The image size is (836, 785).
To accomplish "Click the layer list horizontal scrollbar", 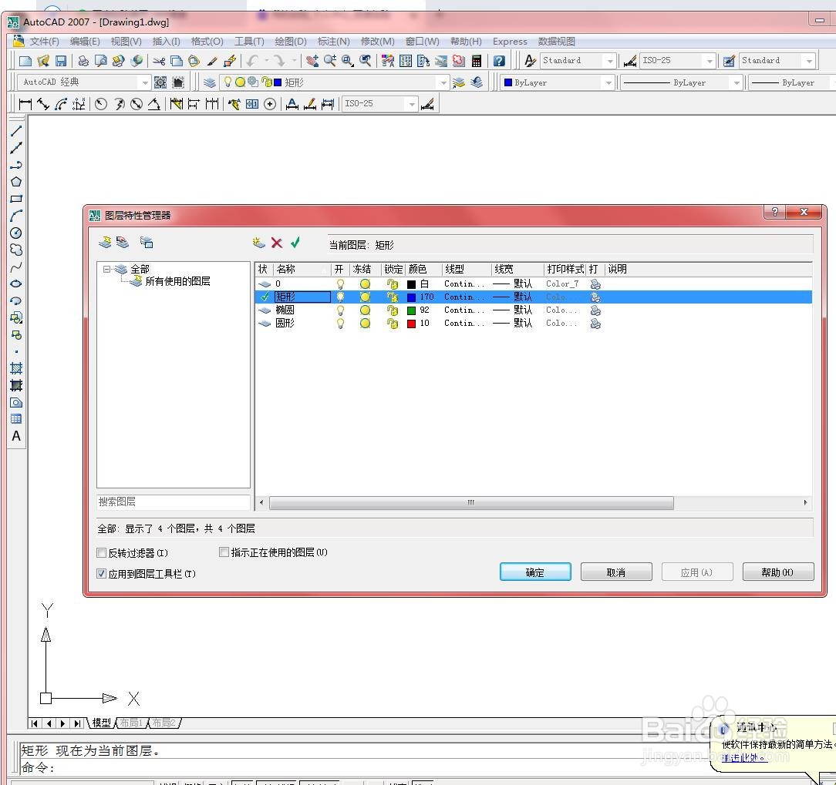I will (x=471, y=503).
